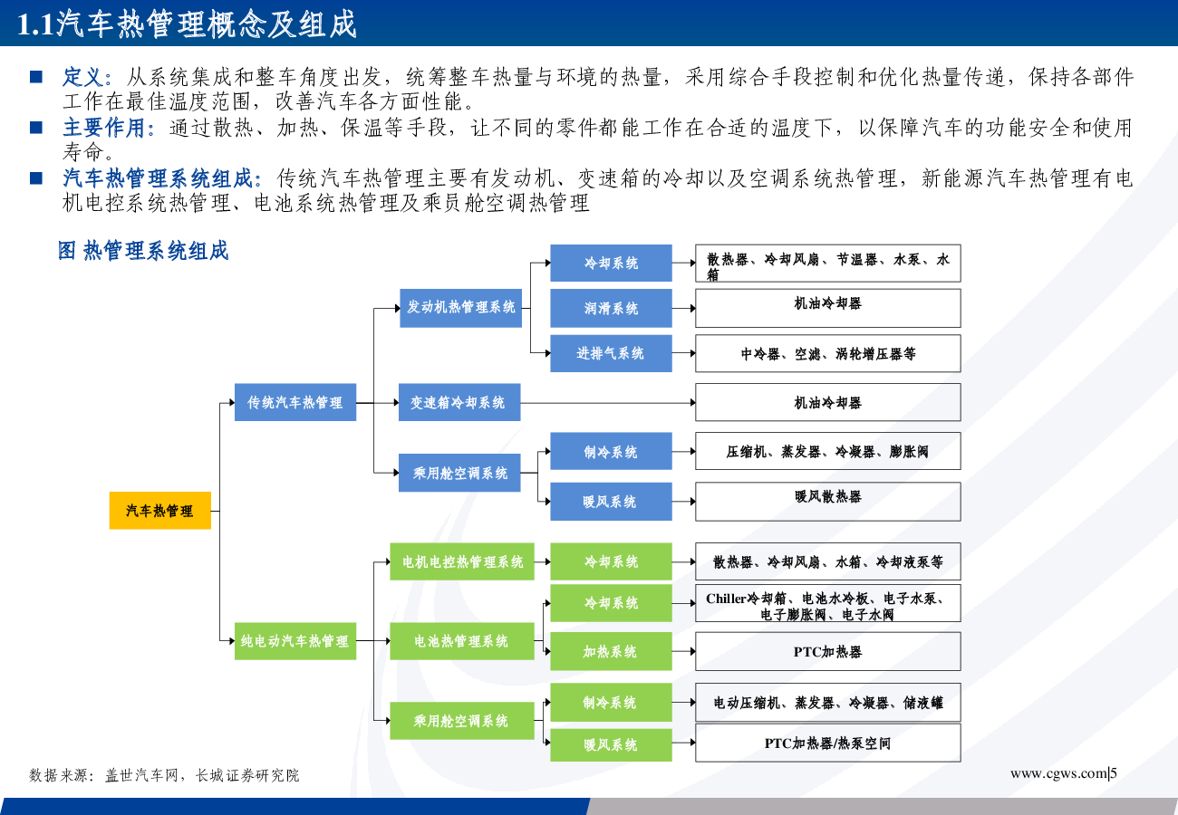
Task: Select the 电机电控热管理系统 node
Action: tap(462, 561)
